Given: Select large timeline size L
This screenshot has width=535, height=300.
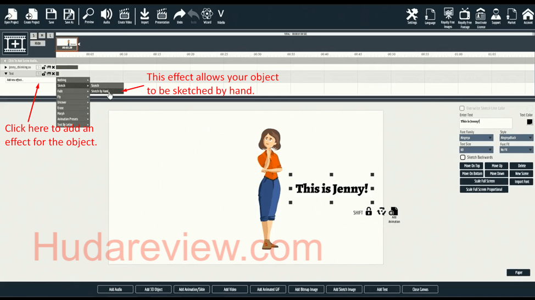Looking at the screenshot, I should click(50, 36).
